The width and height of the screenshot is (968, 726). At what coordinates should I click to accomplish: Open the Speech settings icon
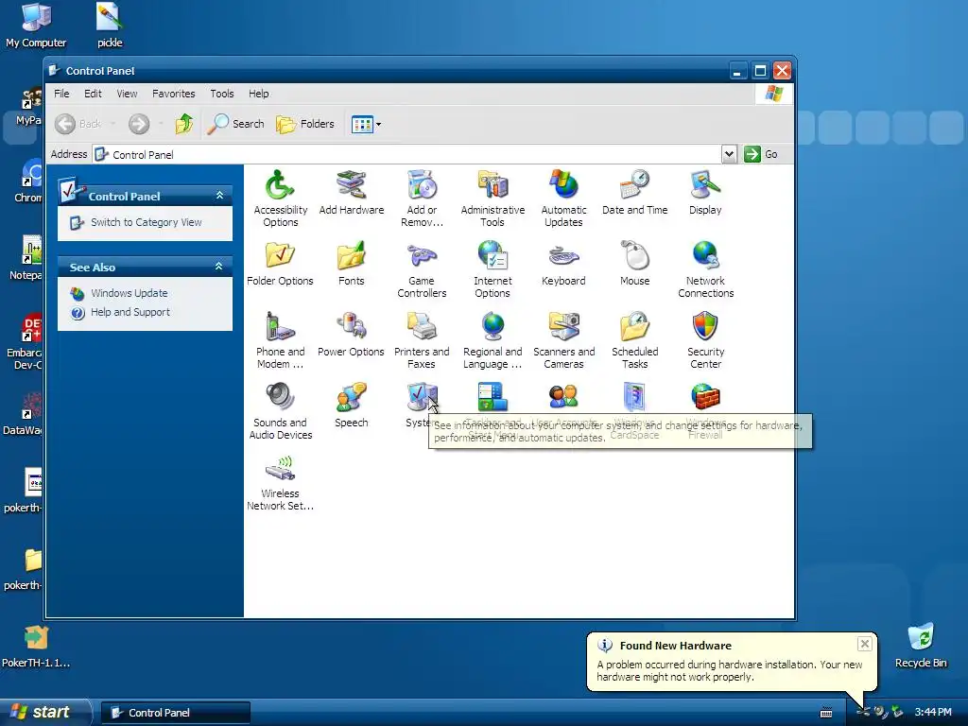352,406
